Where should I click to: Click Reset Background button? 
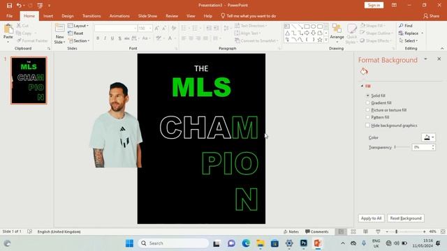(x=406, y=218)
